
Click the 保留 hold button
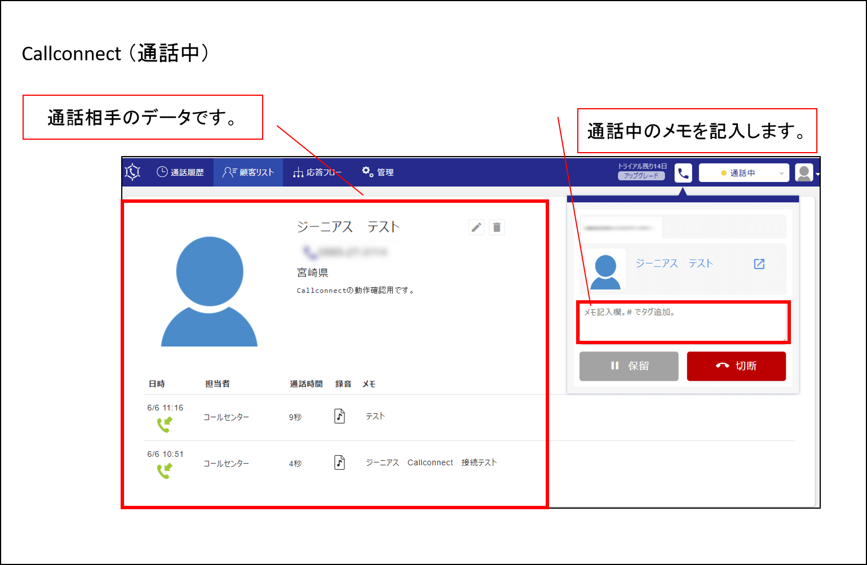tap(629, 366)
